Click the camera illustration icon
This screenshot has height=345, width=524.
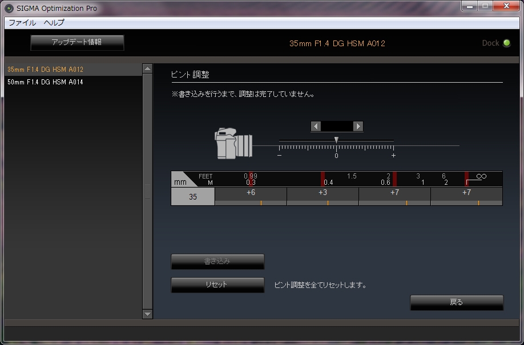[233, 143]
